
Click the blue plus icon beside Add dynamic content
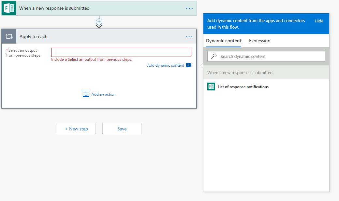(x=189, y=65)
